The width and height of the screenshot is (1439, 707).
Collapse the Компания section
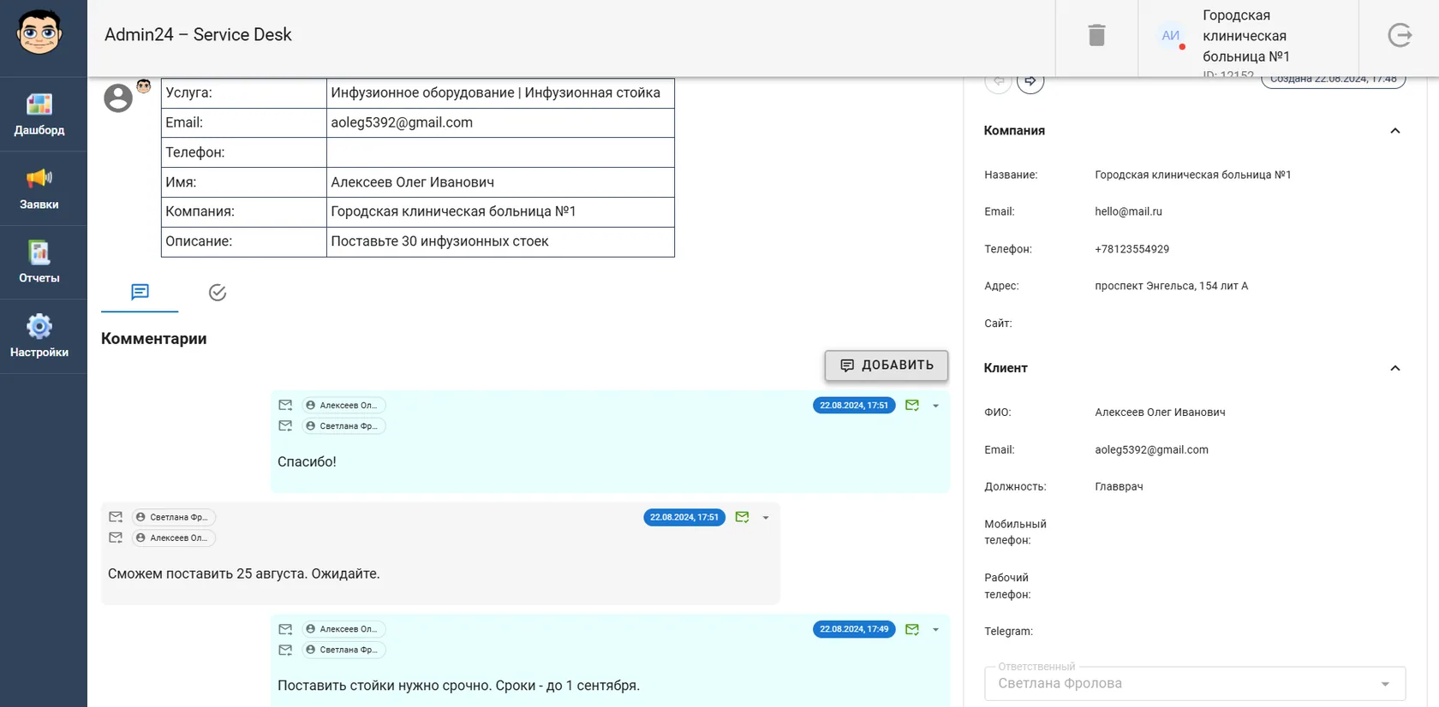[1394, 131]
